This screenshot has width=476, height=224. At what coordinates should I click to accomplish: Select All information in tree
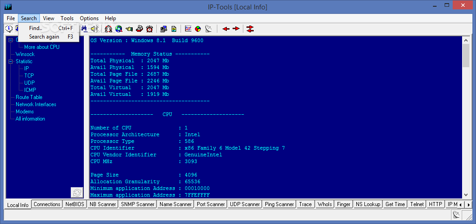[30, 119]
